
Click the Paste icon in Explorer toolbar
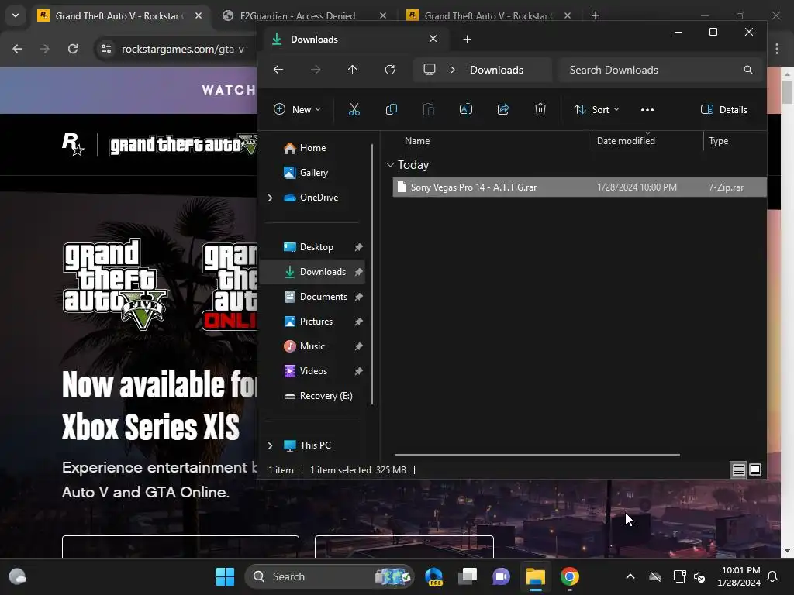click(x=428, y=109)
